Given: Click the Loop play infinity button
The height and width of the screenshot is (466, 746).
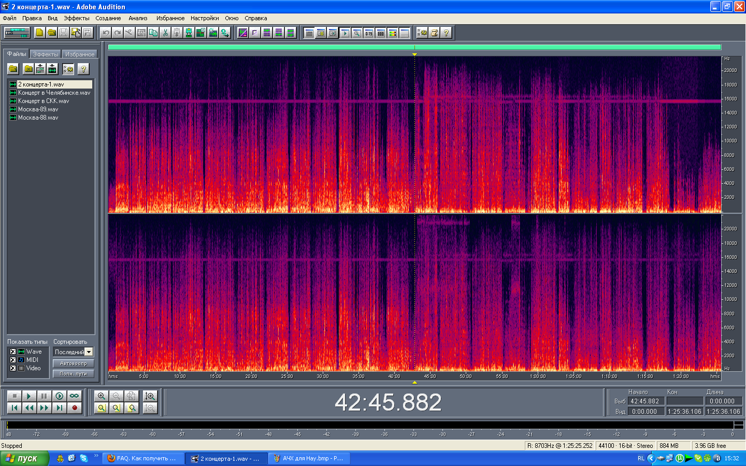Looking at the screenshot, I should tap(75, 396).
